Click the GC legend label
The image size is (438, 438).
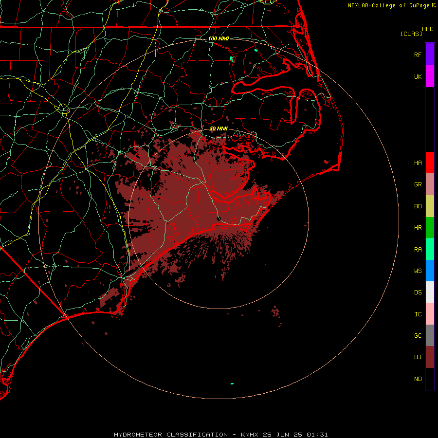coord(418,336)
